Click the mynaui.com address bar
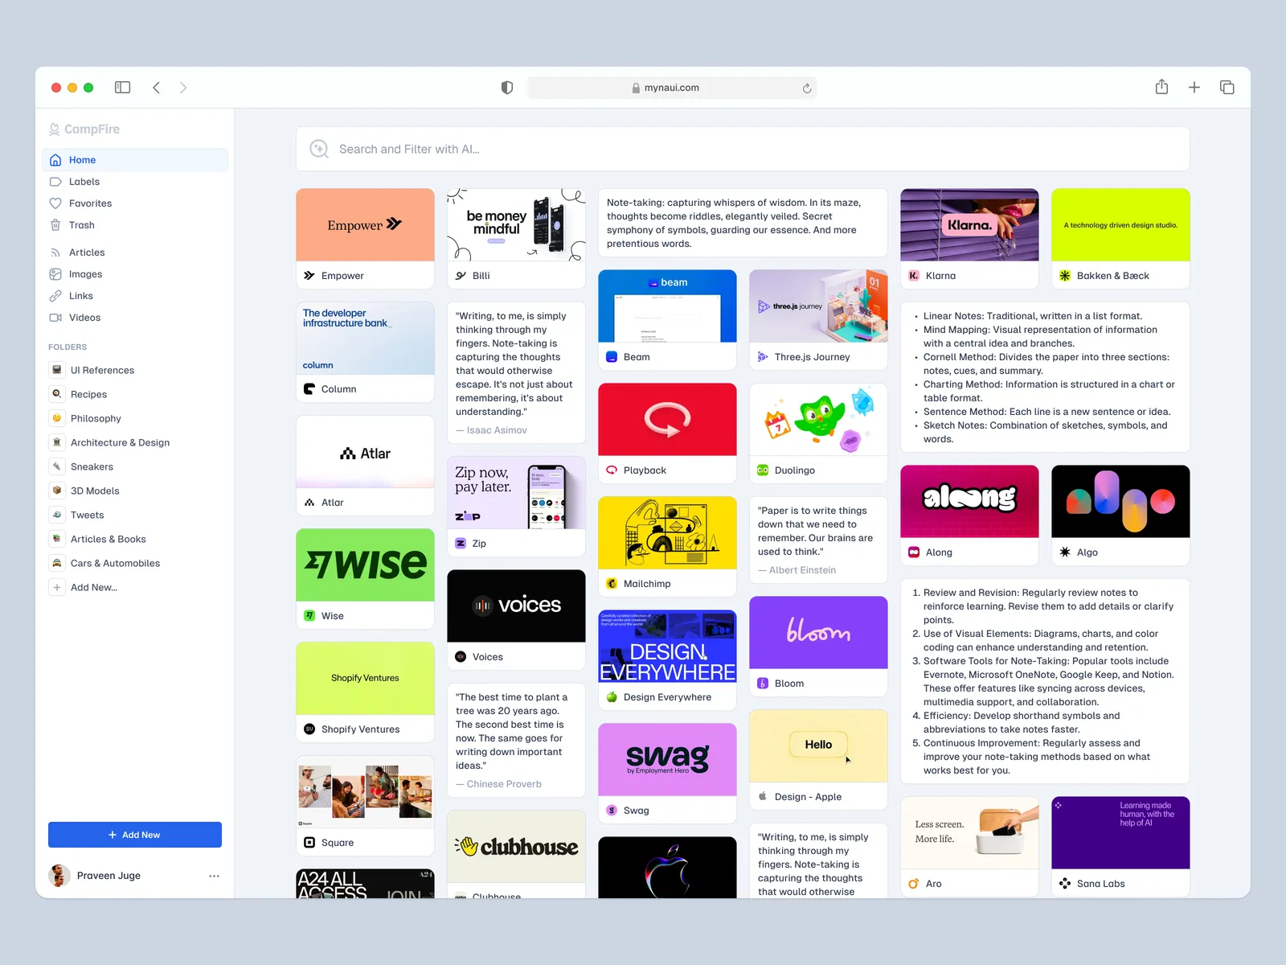1286x965 pixels. click(671, 88)
